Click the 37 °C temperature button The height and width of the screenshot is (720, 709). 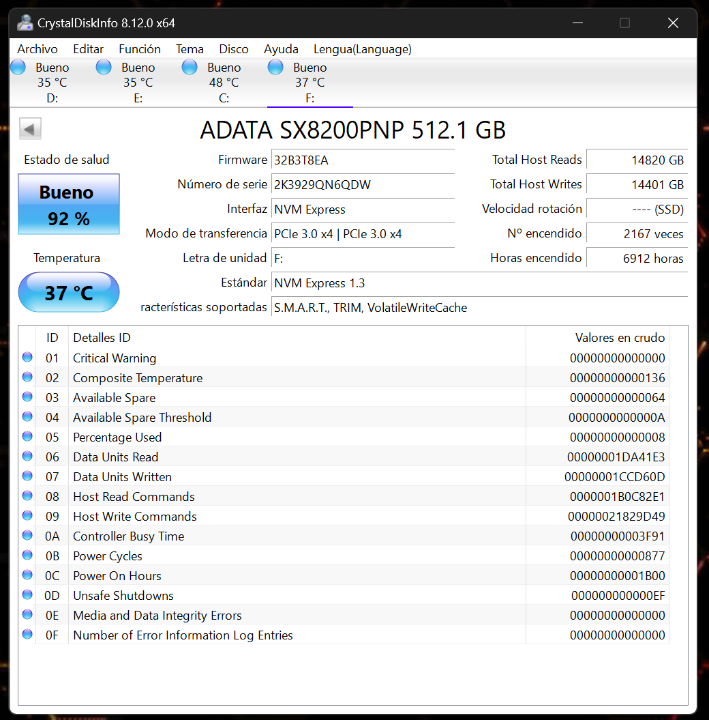(69, 293)
